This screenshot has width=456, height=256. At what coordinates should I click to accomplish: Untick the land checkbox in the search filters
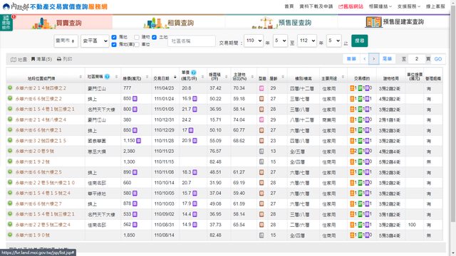coord(154,37)
